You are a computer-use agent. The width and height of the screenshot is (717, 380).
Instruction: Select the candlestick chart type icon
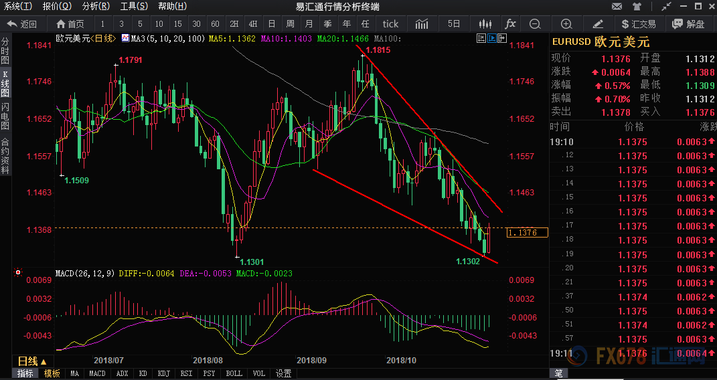485,24
